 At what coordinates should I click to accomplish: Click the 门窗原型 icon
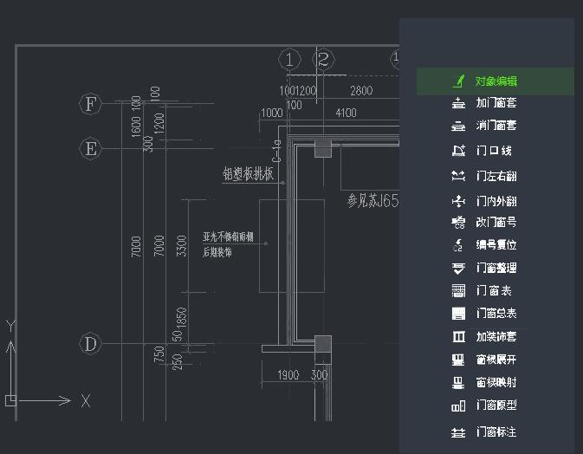(x=458, y=405)
